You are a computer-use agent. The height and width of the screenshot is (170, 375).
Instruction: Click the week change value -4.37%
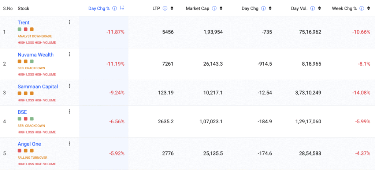click(363, 153)
